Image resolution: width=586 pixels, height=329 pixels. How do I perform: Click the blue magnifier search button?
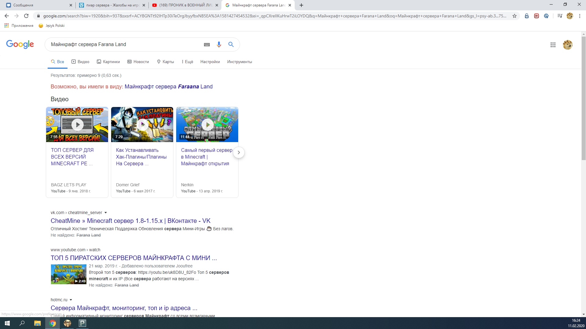(x=231, y=45)
